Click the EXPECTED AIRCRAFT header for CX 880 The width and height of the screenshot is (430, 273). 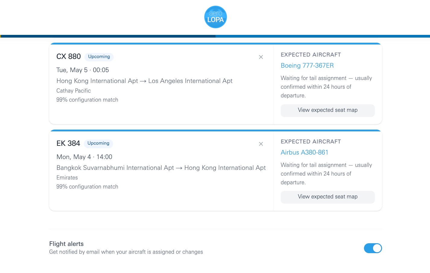[x=311, y=55]
